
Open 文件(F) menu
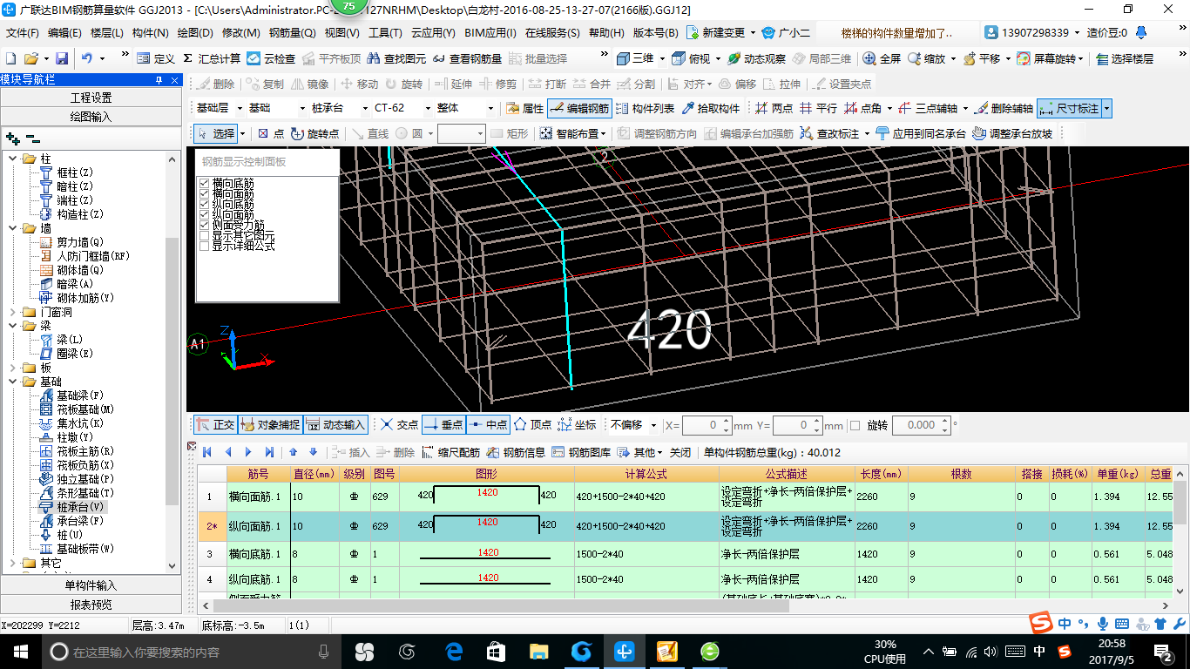pos(23,33)
